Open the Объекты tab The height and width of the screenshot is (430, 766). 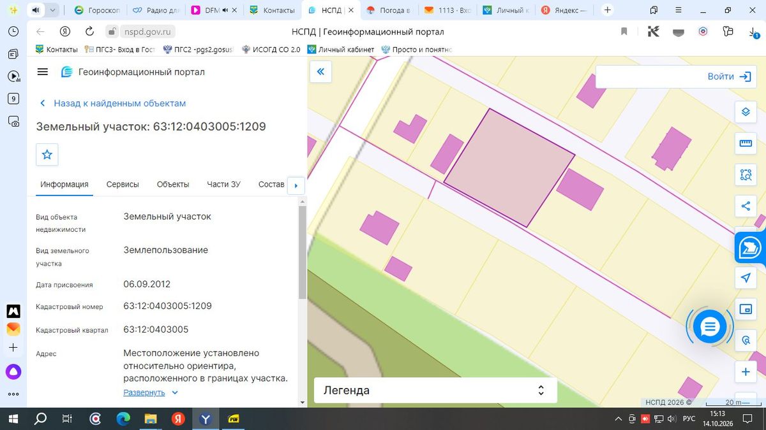click(173, 184)
